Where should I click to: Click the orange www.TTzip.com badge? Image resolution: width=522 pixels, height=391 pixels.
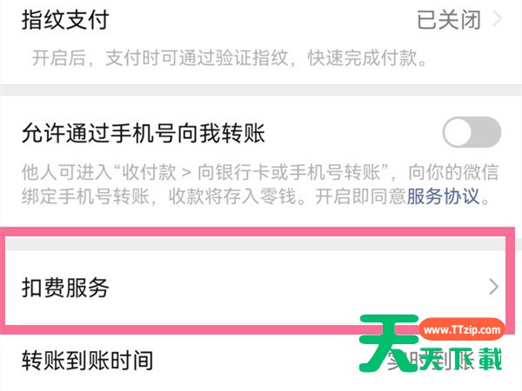coord(461,329)
